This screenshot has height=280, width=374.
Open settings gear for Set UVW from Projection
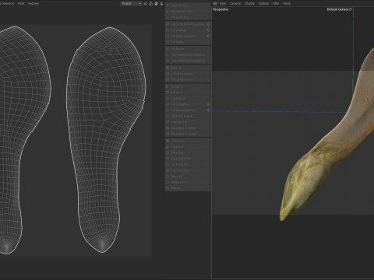click(208, 24)
